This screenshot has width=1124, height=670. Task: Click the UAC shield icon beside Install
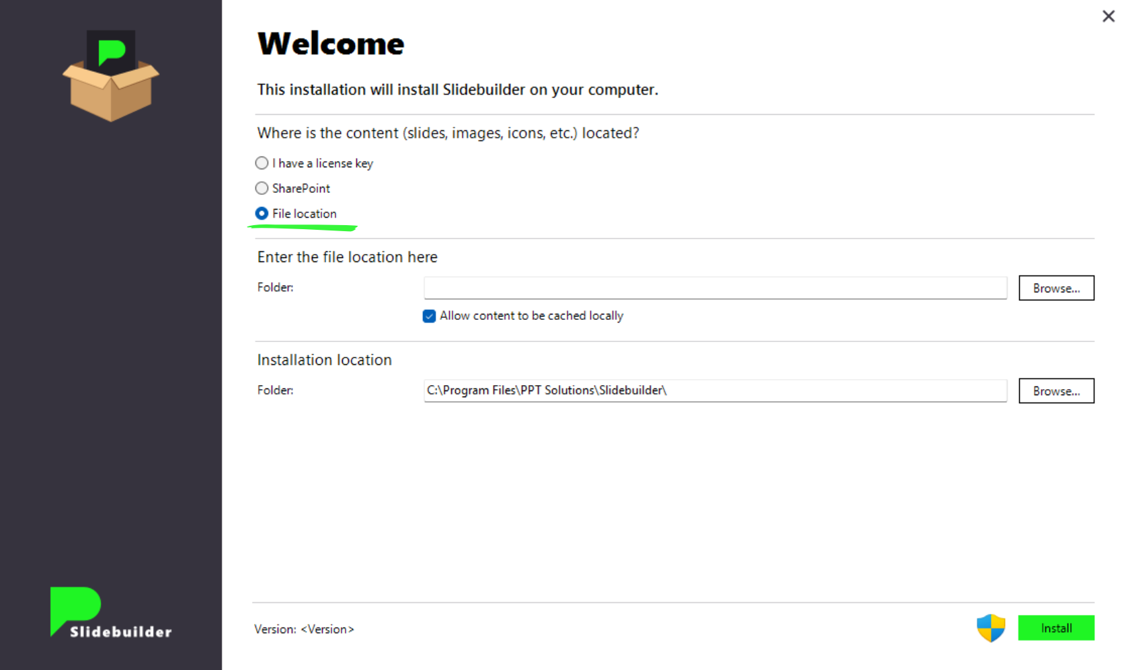click(991, 628)
